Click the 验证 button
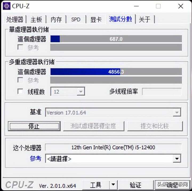 [x=135, y=185]
